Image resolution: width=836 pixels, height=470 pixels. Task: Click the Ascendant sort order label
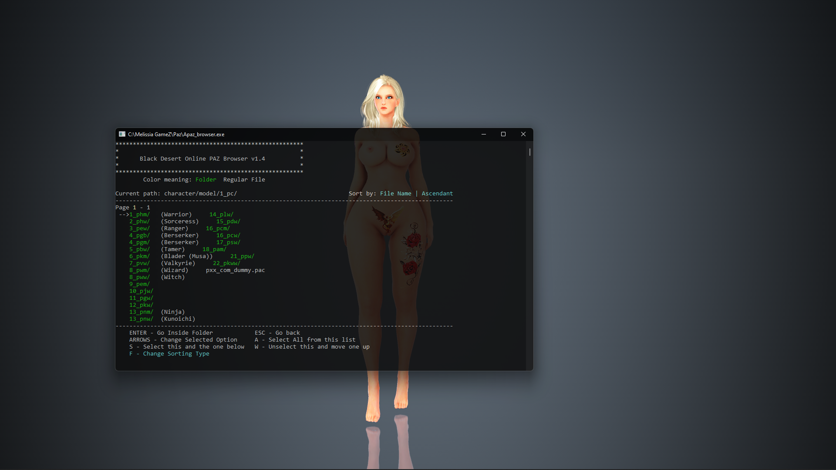click(437, 194)
